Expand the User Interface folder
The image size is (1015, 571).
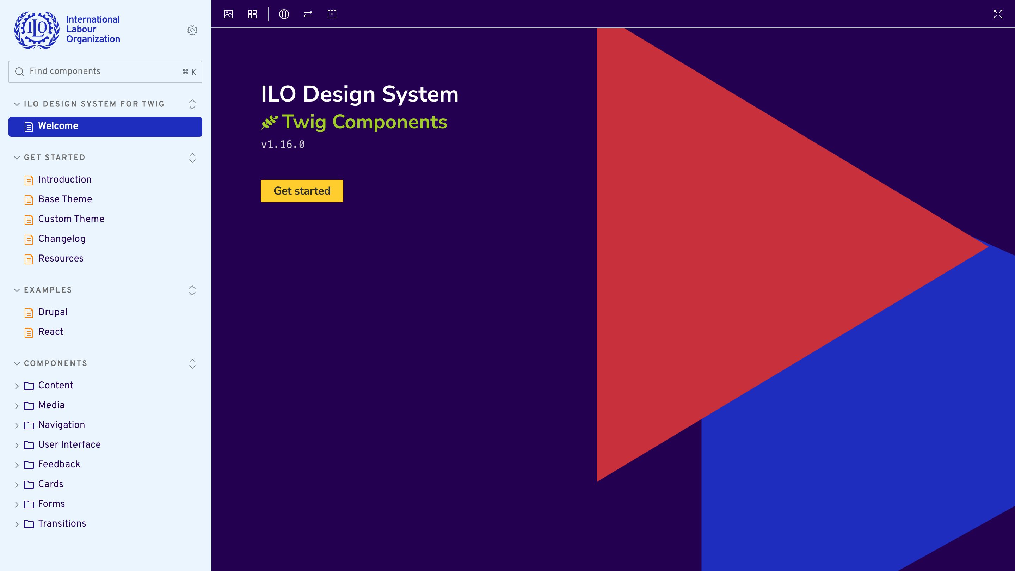tap(105, 444)
